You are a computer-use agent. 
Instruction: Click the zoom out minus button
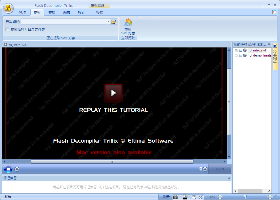[x=220, y=197]
